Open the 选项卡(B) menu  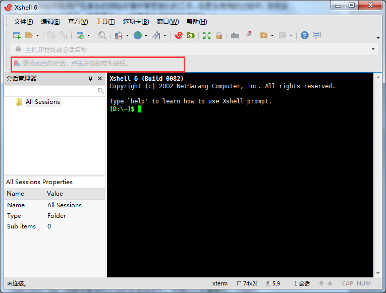(136, 22)
